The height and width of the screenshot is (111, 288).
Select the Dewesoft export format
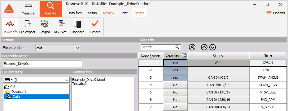coord(10,27)
